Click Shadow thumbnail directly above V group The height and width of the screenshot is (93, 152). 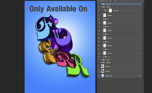point(105,23)
